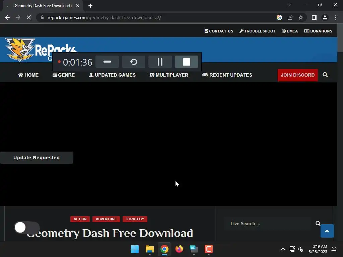343x257 pixels.
Task: Open the monitor app icon in taskbar
Action: tap(194, 249)
